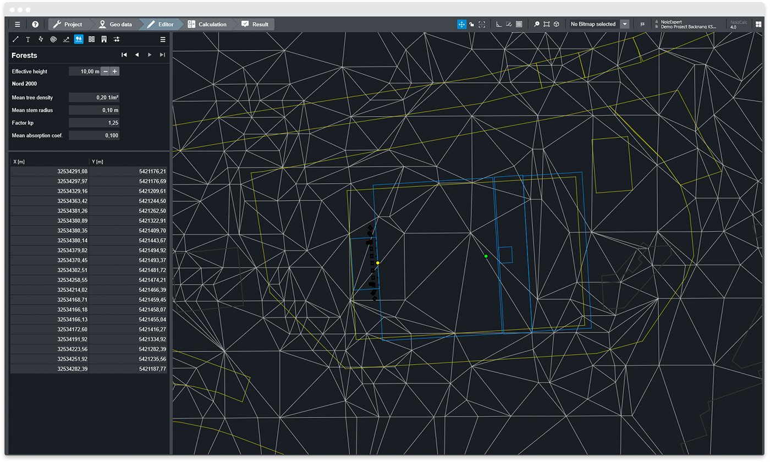Go to next forest object
The width and height of the screenshot is (770, 462).
[x=150, y=55]
